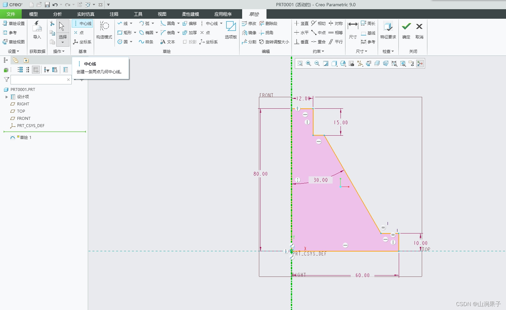506x310 pixels.
Task: Open the Fillet (圆角) dropdown arrow
Action: (178, 23)
